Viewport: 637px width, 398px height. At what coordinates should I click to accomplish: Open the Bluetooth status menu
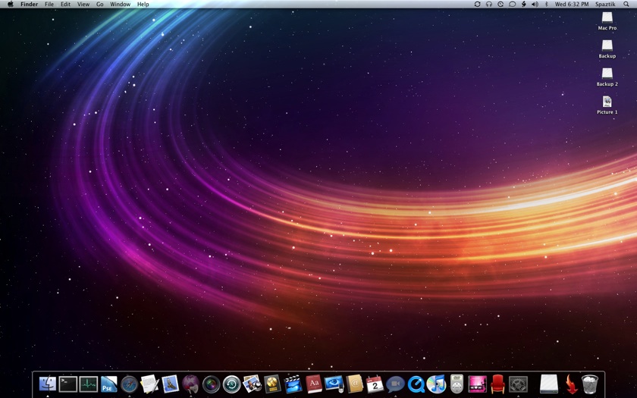click(x=546, y=5)
